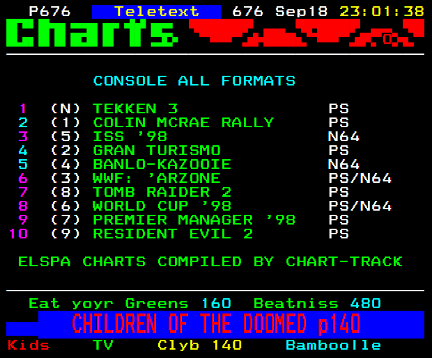Click chart position number 10
Viewport: 432px width, 358px height.
(18, 234)
